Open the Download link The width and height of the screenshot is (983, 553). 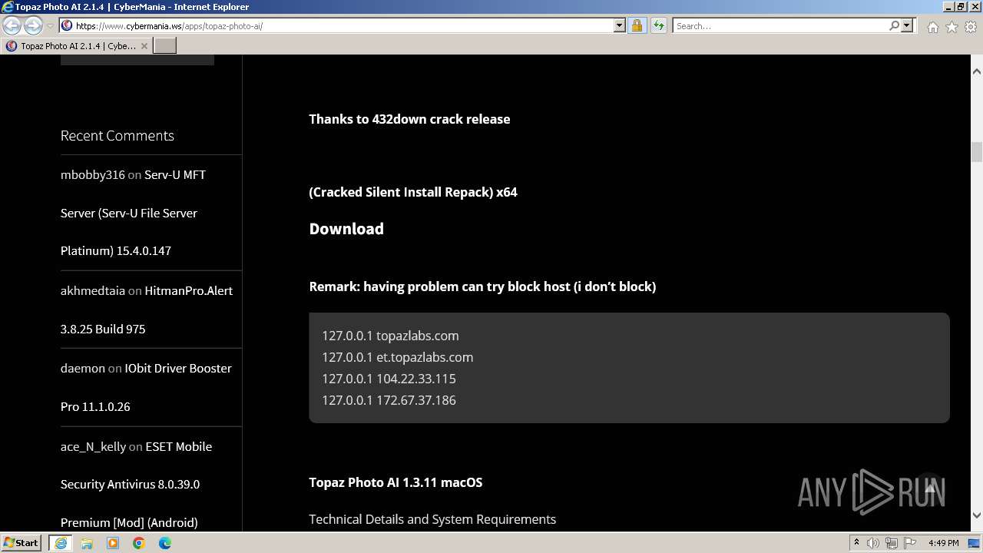coord(346,229)
